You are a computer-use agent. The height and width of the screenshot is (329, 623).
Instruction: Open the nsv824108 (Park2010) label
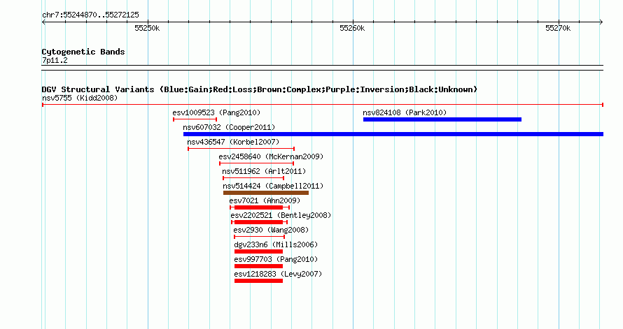pyautogui.click(x=405, y=112)
